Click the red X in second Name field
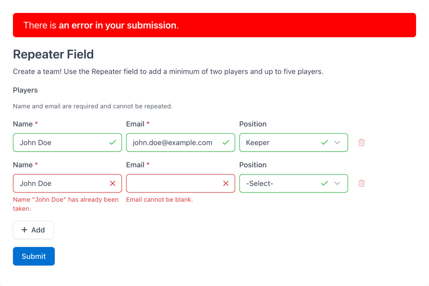This screenshot has width=429, height=286. pos(112,183)
